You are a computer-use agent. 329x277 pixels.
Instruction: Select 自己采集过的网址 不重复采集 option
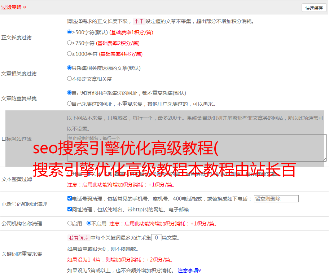pyautogui.click(x=70, y=104)
